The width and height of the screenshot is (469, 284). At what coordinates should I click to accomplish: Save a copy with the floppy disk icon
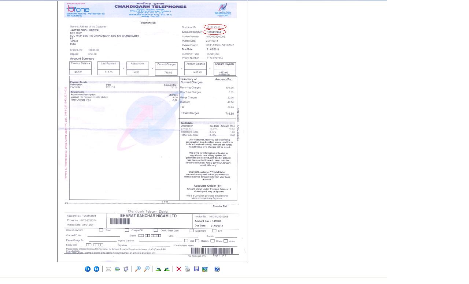[196, 269]
